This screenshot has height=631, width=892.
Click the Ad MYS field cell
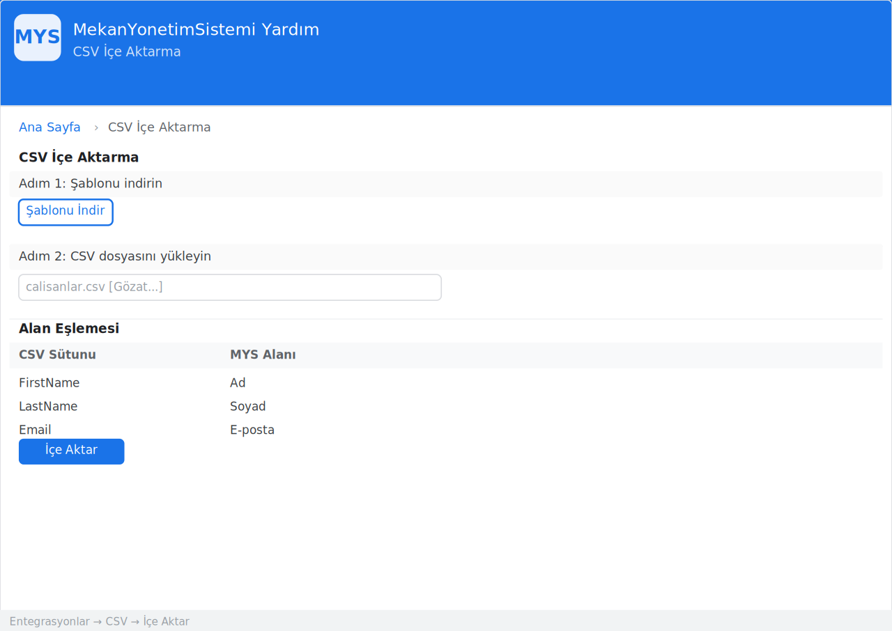click(x=238, y=383)
